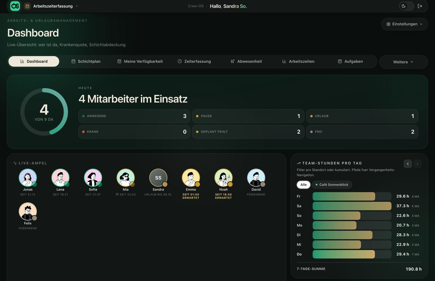Viewport: 435px width, 281px height.
Task: Open Emma's avatar in Live-Ampel
Action: pos(191,178)
